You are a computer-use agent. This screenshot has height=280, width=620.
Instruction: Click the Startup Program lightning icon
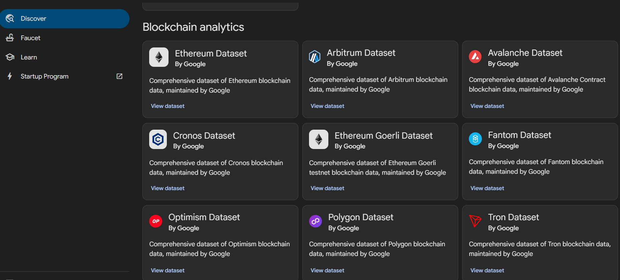pyautogui.click(x=10, y=76)
